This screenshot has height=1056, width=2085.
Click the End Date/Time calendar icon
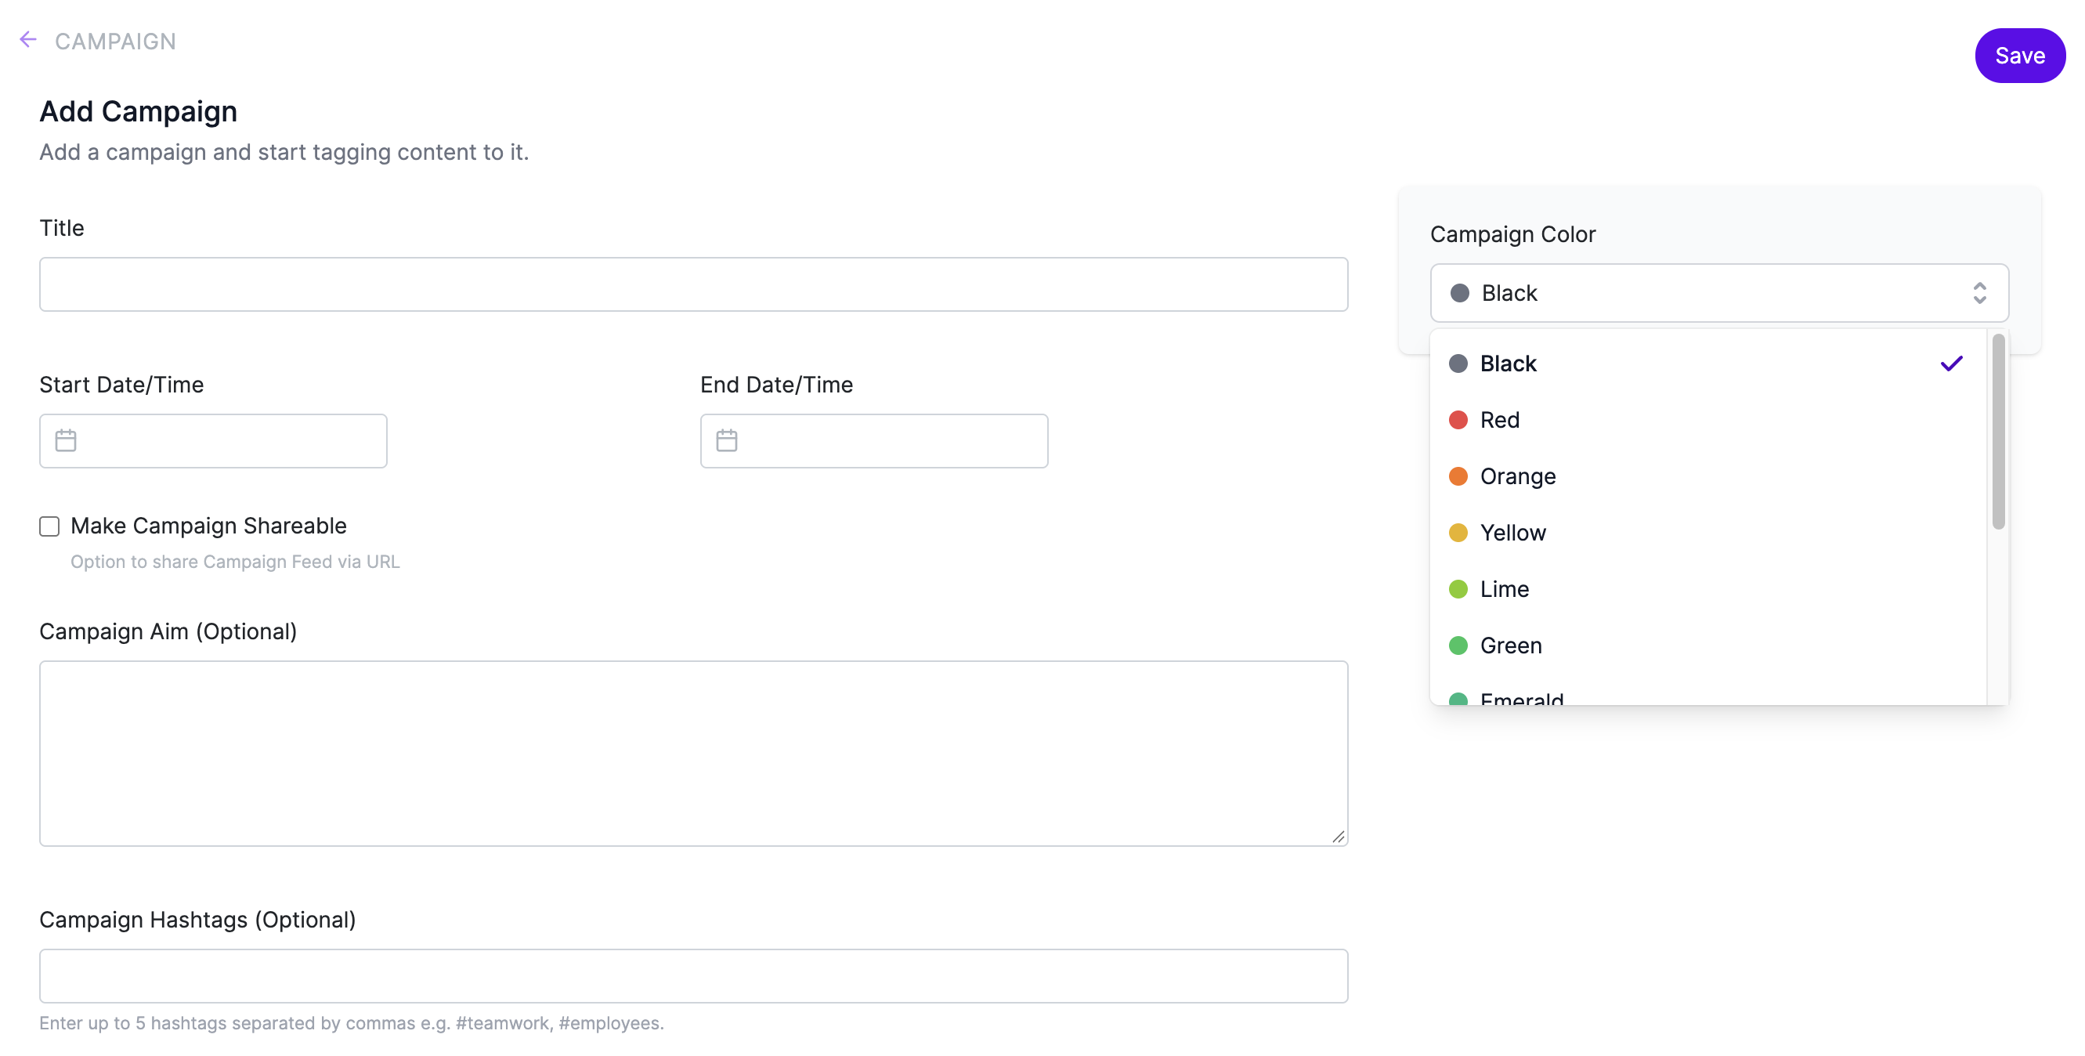coord(727,440)
